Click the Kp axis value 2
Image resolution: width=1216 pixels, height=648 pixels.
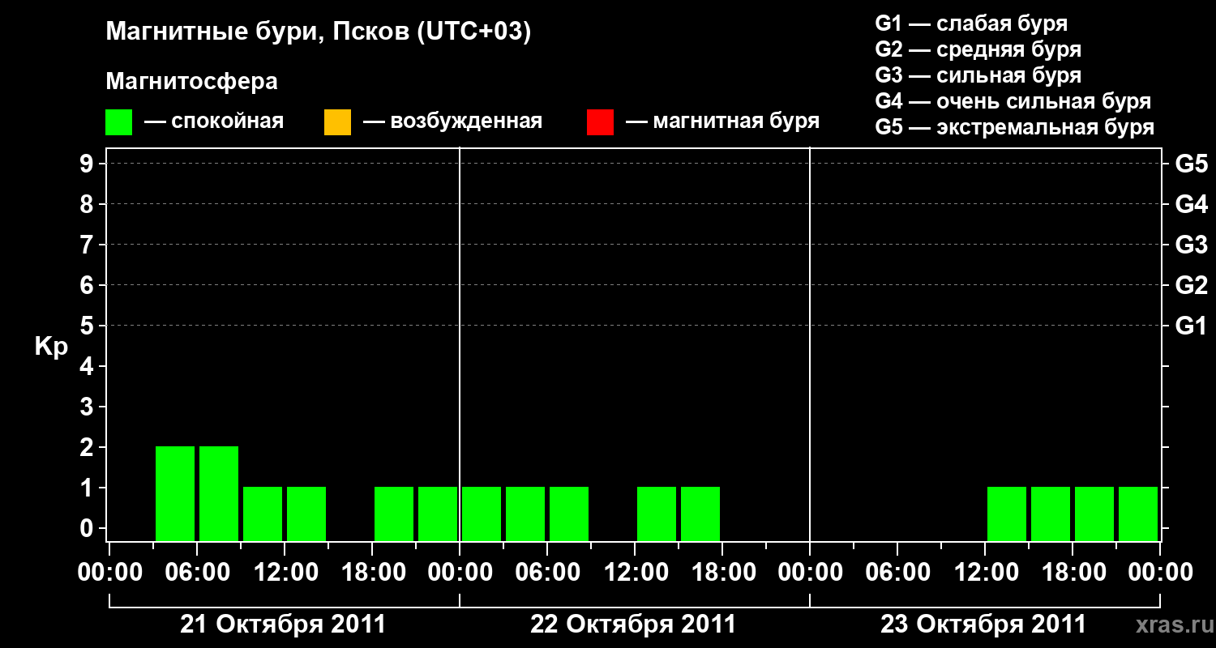coord(88,447)
